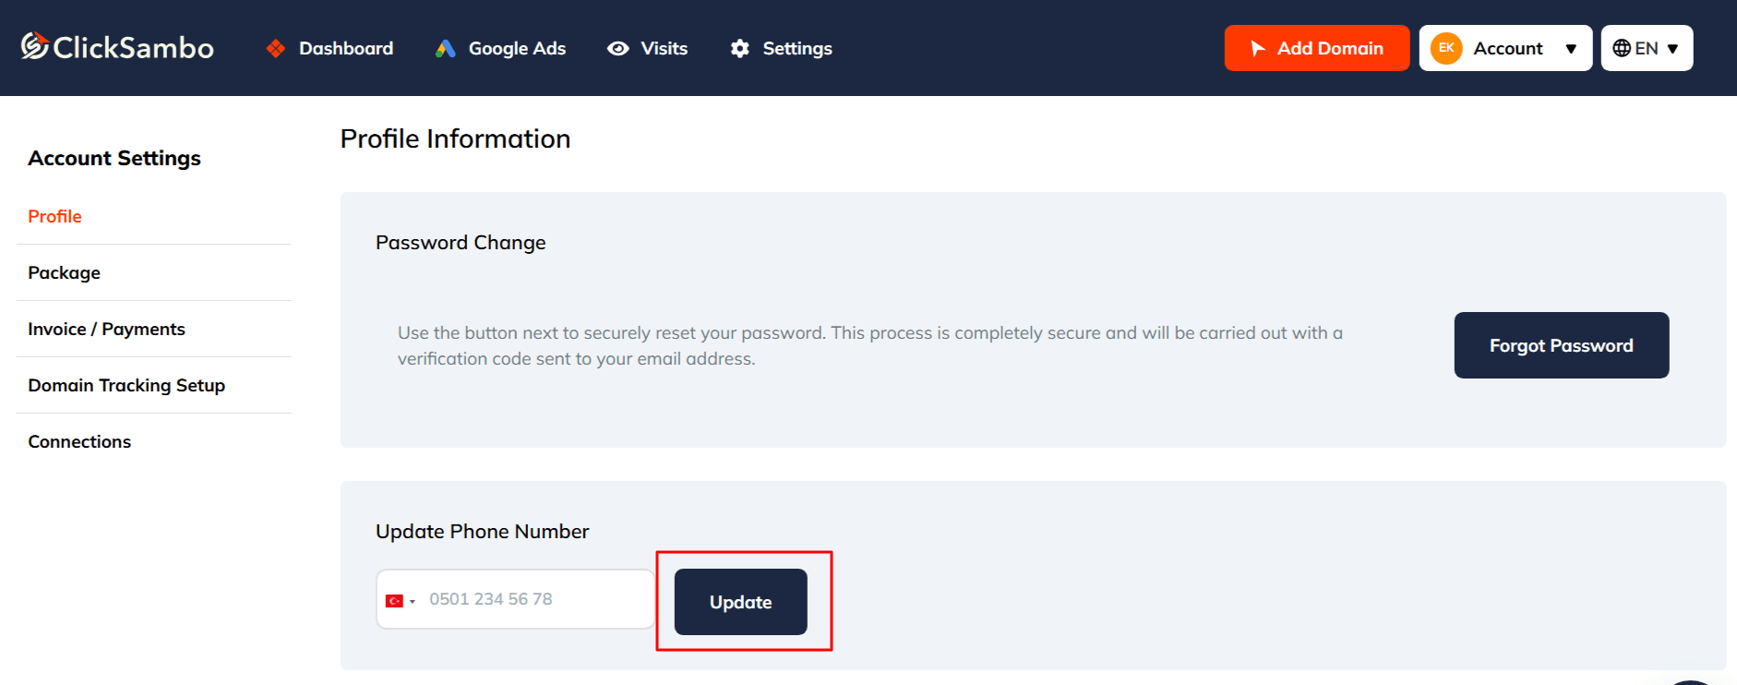Click the Settings gear icon

click(x=739, y=49)
